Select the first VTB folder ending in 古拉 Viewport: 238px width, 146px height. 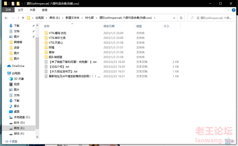coord(58,33)
